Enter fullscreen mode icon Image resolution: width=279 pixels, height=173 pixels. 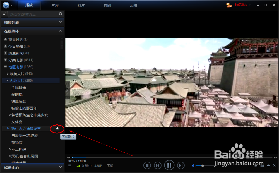coord(275,166)
